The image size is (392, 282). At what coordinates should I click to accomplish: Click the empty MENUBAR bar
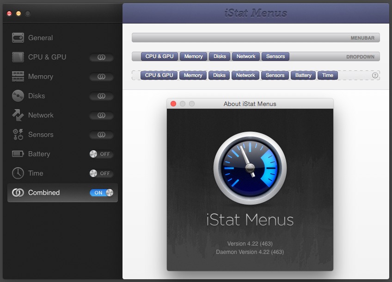tap(256, 38)
